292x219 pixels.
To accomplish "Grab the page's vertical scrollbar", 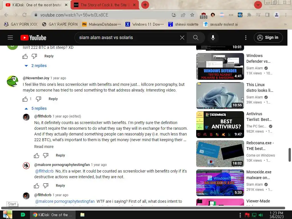I will 290,155.
